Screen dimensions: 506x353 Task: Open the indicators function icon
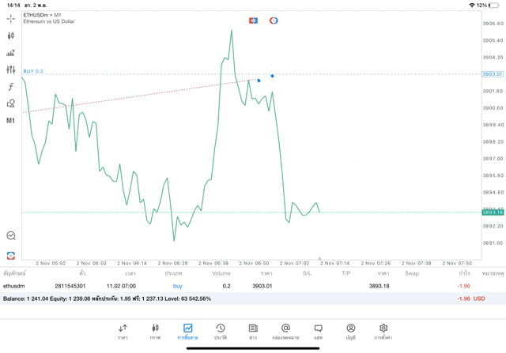click(11, 86)
